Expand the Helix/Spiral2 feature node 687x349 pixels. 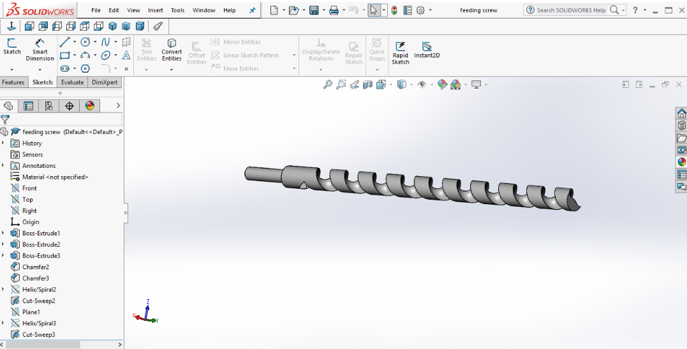point(3,289)
